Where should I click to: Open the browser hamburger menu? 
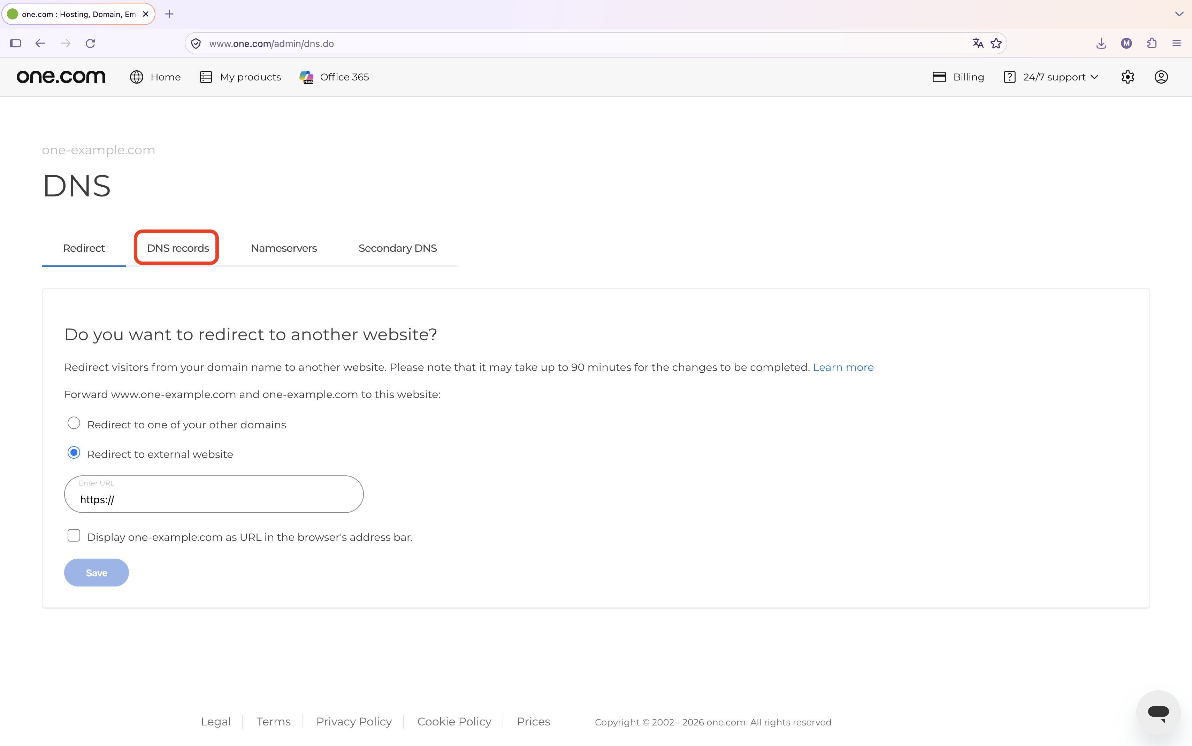pyautogui.click(x=1177, y=44)
